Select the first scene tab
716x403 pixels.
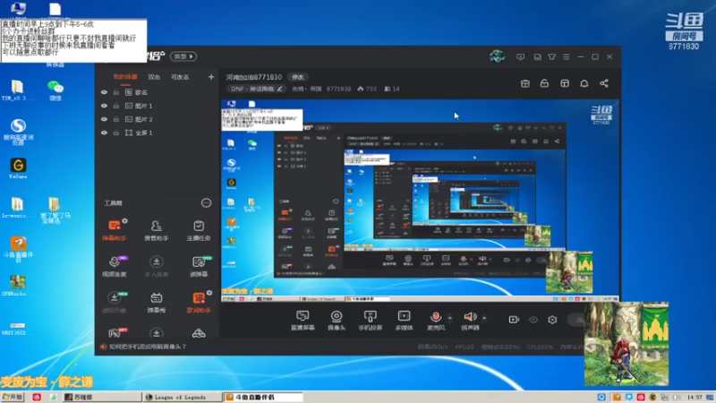click(125, 77)
